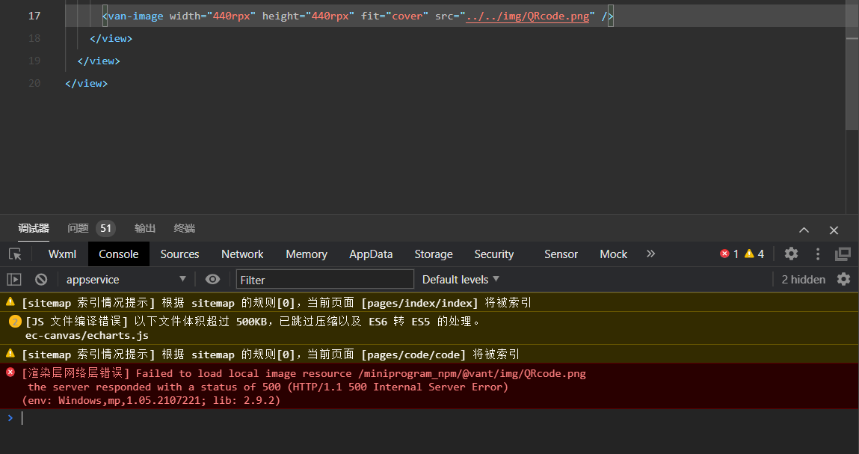Open the 2 hidden messages settings gear
Screen dimensions: 859x454
[843, 279]
